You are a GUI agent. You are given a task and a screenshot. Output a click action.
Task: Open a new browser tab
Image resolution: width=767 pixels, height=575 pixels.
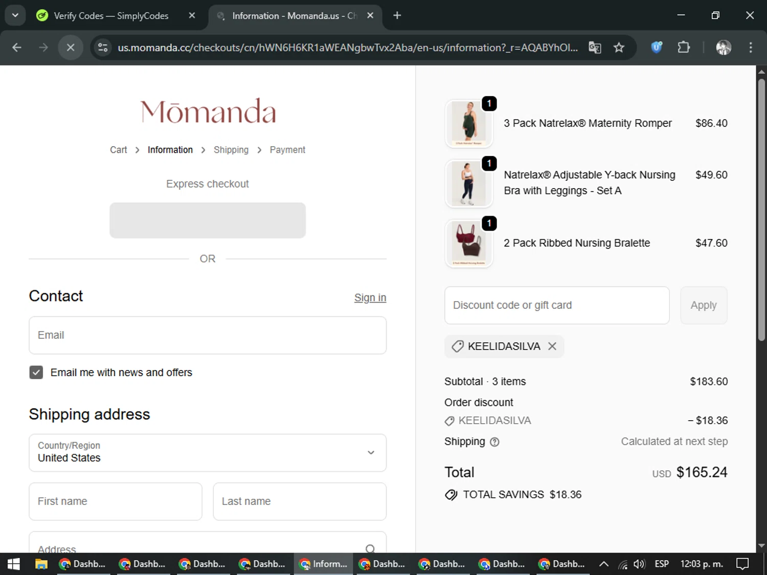coord(397,15)
